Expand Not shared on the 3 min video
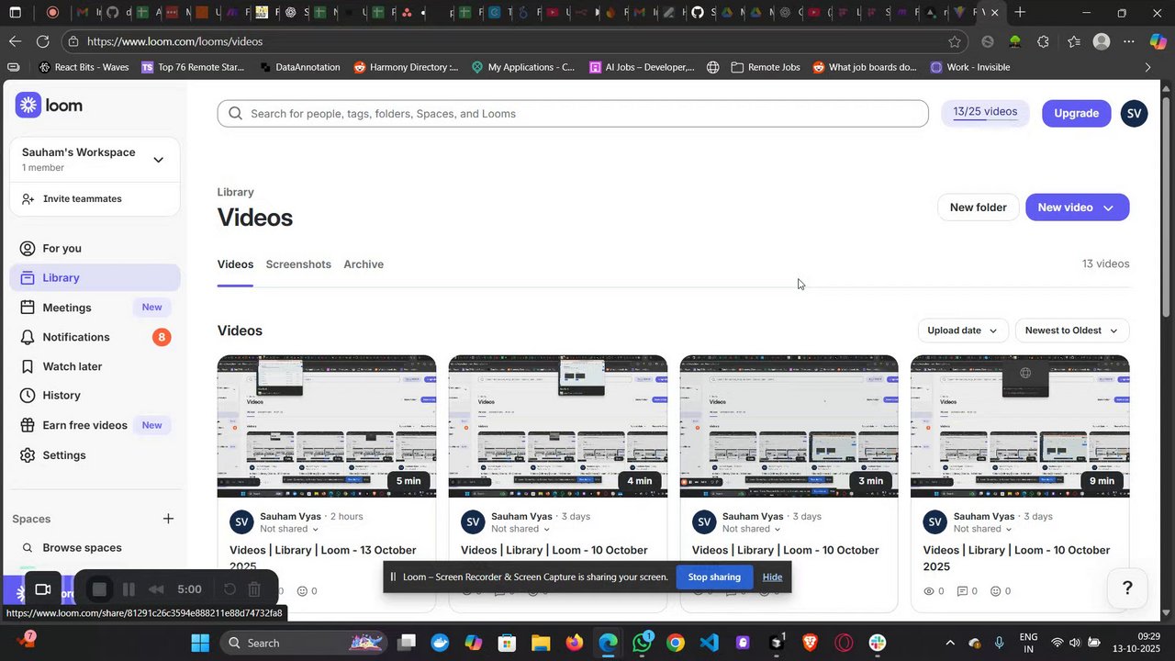The width and height of the screenshot is (1175, 661). pyautogui.click(x=752, y=529)
